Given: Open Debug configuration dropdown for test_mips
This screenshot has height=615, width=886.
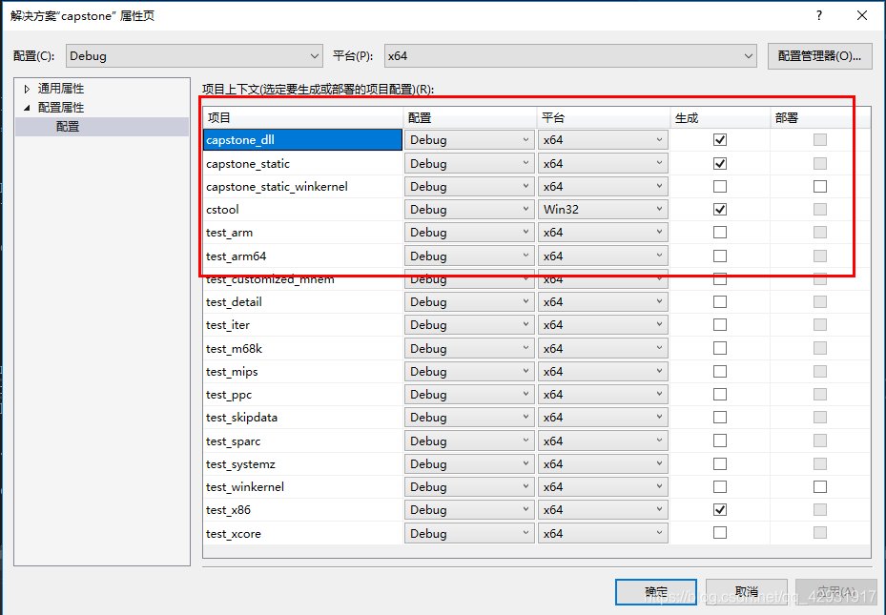Looking at the screenshot, I should (x=528, y=371).
